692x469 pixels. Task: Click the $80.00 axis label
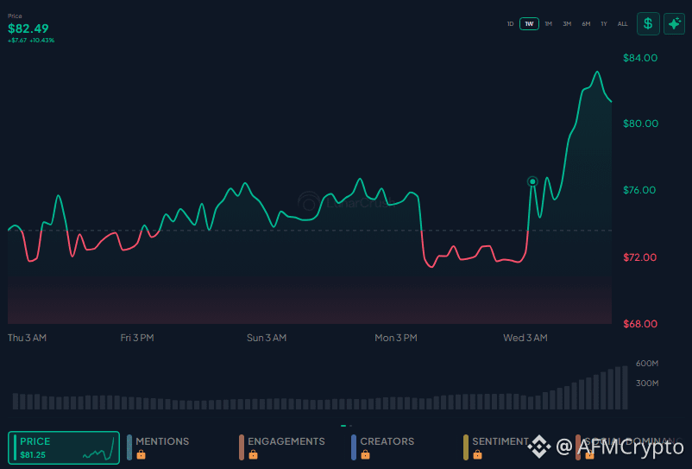[x=640, y=124]
